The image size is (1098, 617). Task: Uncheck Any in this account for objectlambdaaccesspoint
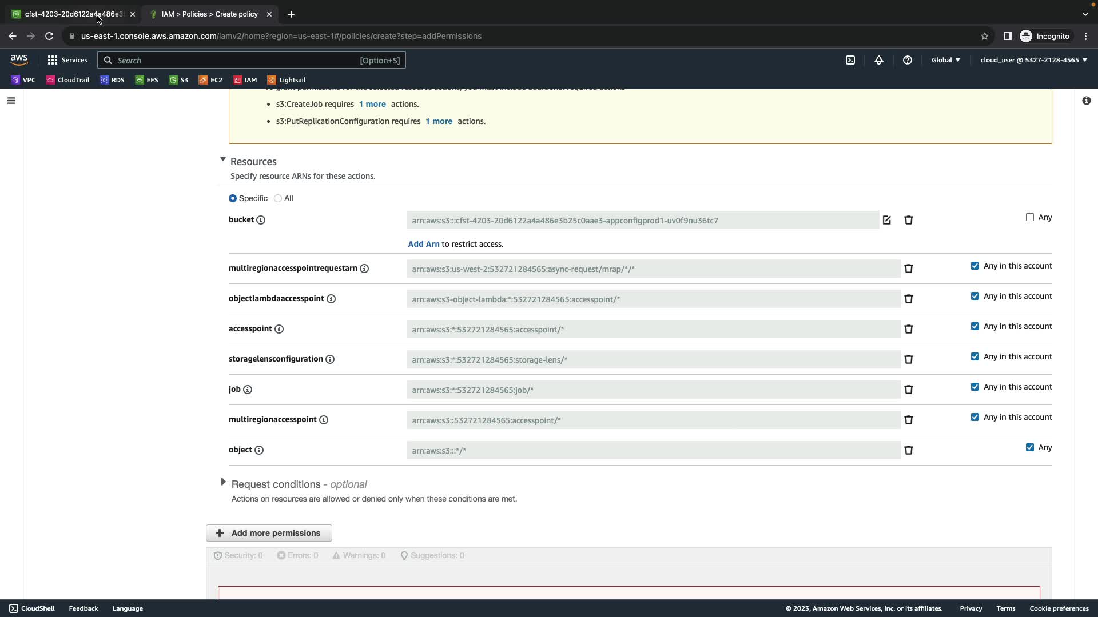pyautogui.click(x=974, y=296)
